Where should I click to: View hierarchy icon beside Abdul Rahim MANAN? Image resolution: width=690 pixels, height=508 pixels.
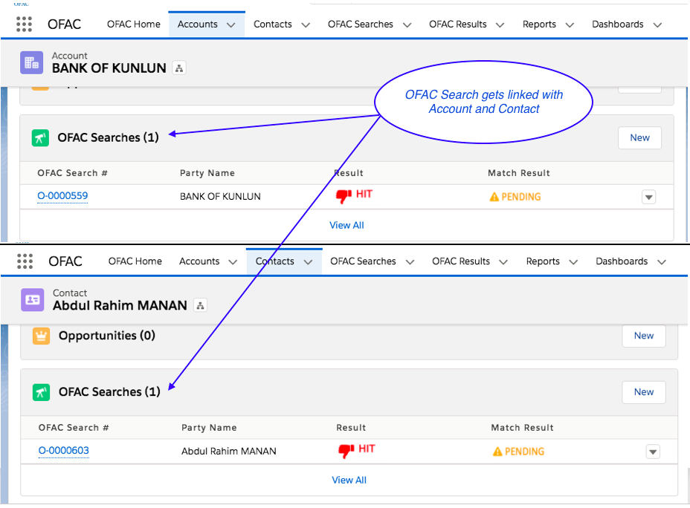(x=199, y=305)
